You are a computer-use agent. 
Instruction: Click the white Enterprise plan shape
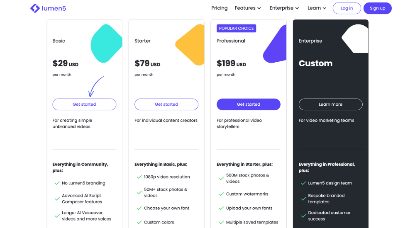356,39
